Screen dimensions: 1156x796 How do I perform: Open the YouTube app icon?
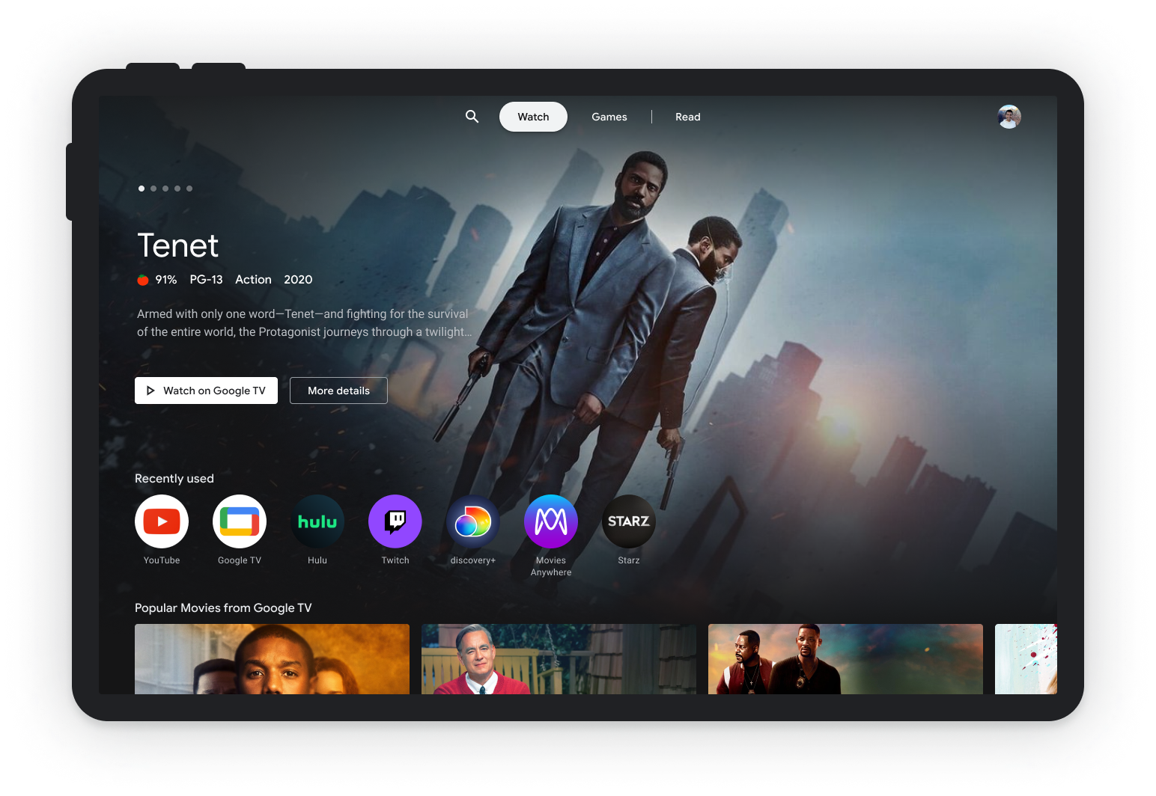tap(161, 521)
